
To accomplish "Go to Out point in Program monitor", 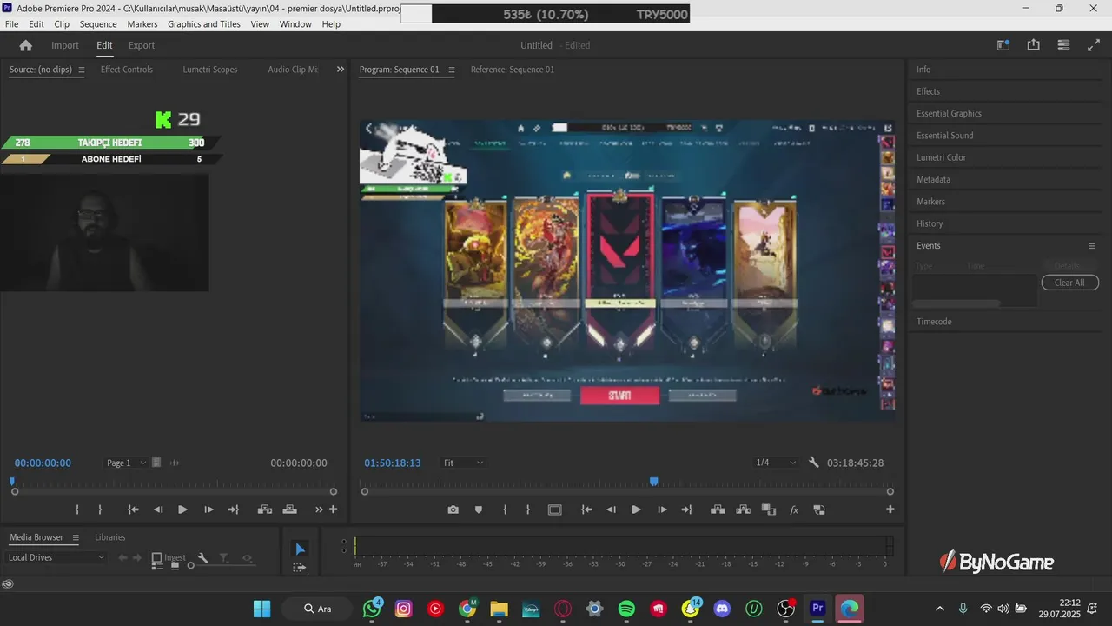I will pyautogui.click(x=686, y=509).
